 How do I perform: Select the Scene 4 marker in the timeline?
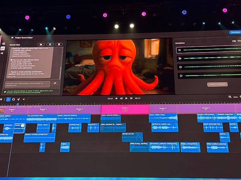click(125, 109)
